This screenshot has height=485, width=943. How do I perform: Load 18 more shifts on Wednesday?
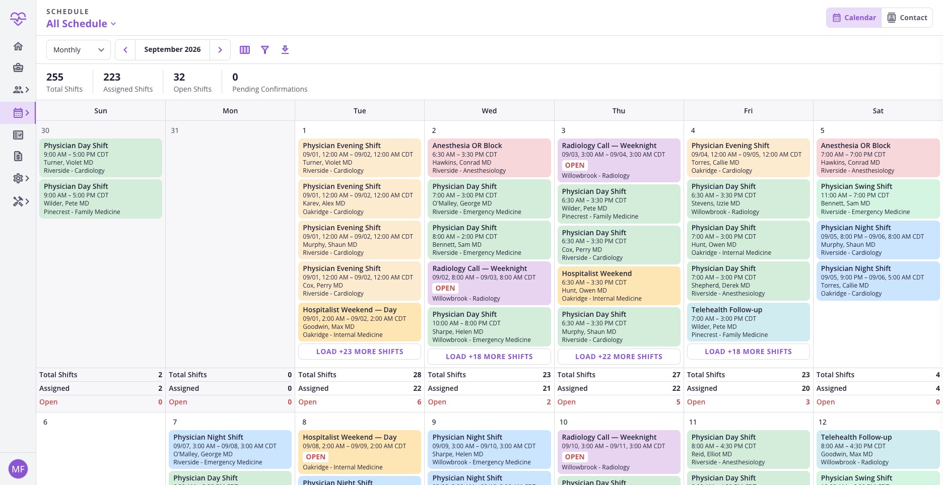point(489,357)
